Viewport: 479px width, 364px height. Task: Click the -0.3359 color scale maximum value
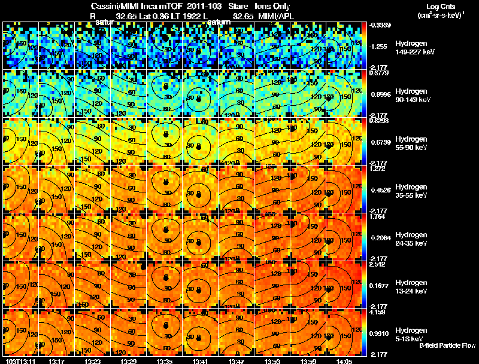(x=380, y=25)
